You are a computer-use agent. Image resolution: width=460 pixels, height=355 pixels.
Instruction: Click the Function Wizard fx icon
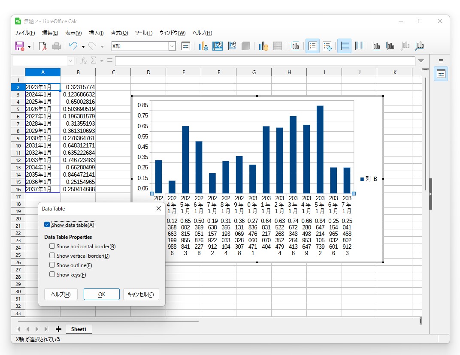click(84, 61)
